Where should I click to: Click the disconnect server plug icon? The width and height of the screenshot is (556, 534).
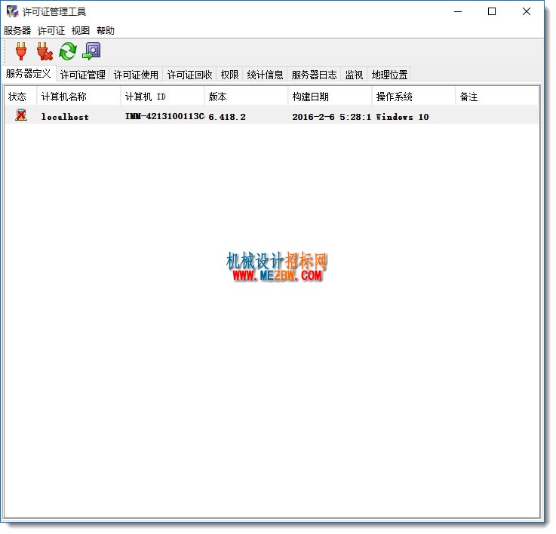45,51
